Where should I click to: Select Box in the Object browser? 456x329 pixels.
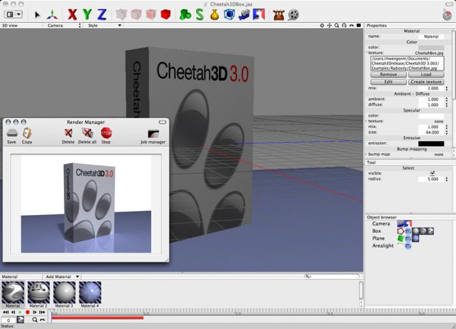coord(377,231)
